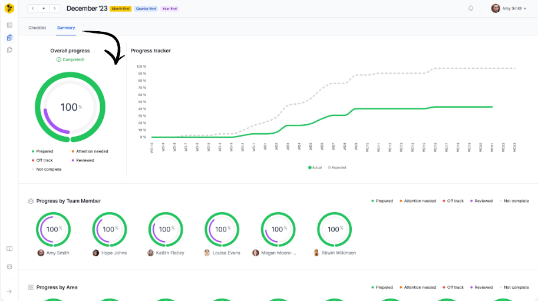
Task: Click Amy Smith profile avatar in header
Action: (496, 9)
